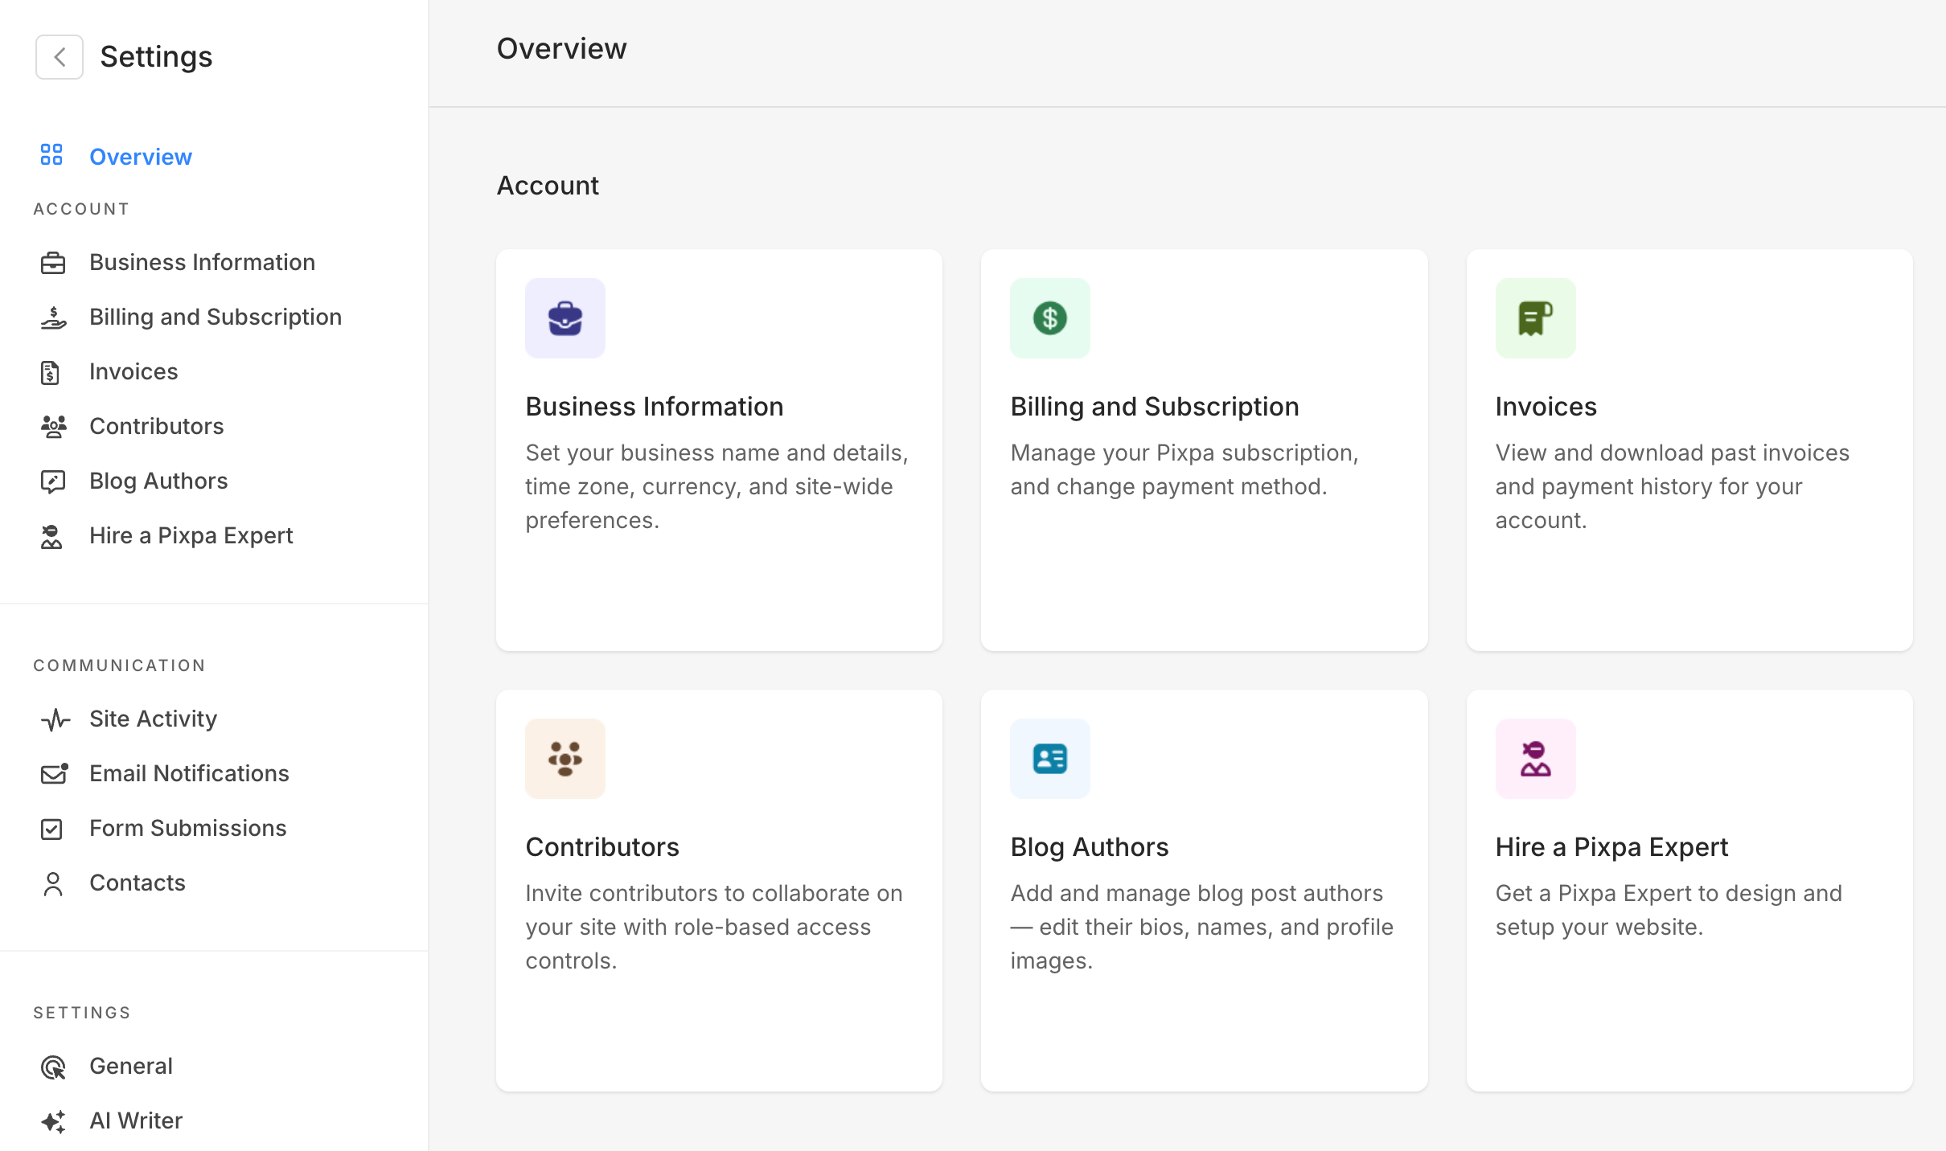Click the ID card icon on Blog Authors card
Viewport: 1946px width, 1151px height.
click(x=1049, y=759)
